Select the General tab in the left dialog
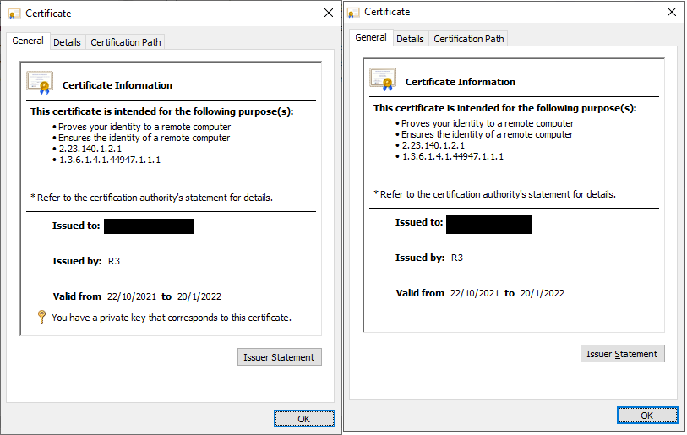 click(28, 41)
